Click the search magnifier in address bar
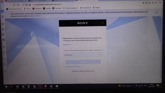This screenshot has width=165, height=93. click(x=23, y=5)
